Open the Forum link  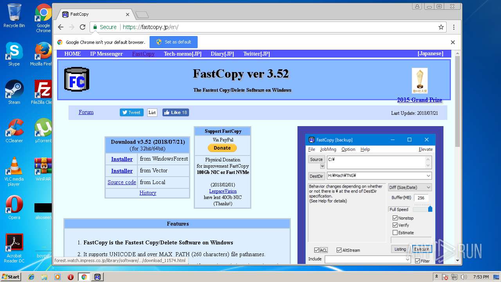[86, 112]
